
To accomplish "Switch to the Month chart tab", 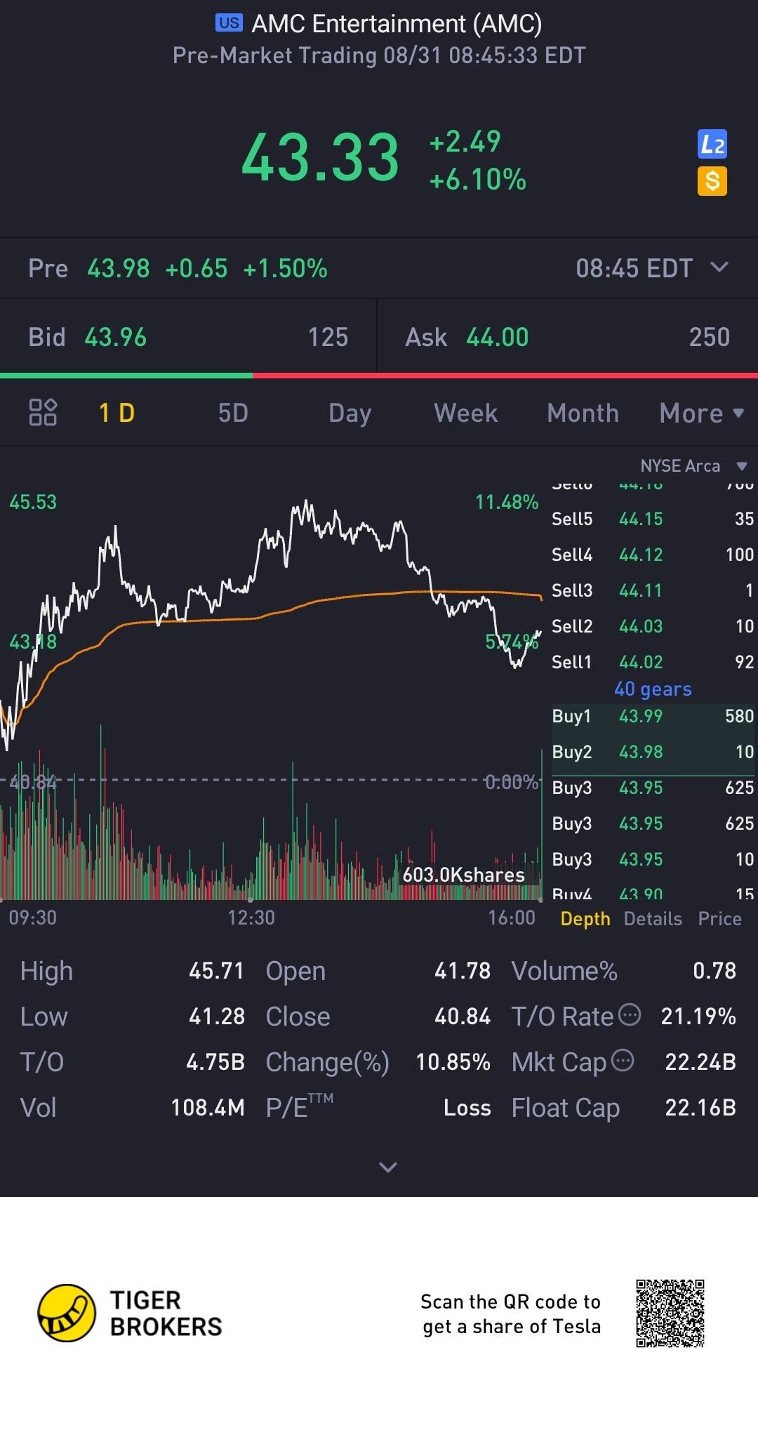I will click(x=583, y=413).
